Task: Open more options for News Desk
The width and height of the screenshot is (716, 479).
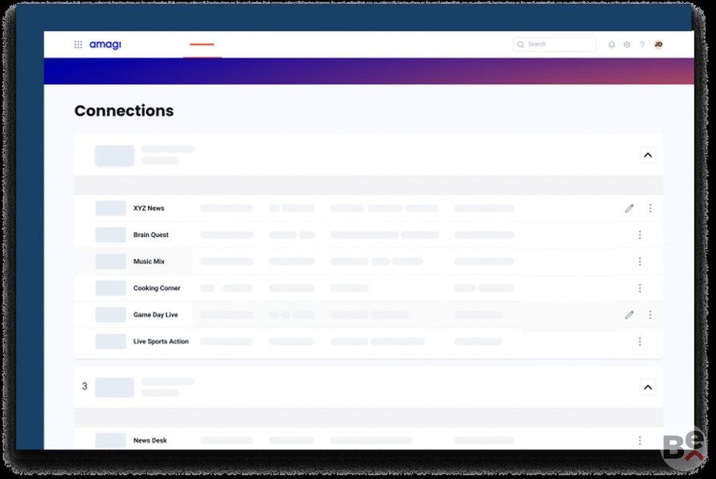Action: [640, 440]
